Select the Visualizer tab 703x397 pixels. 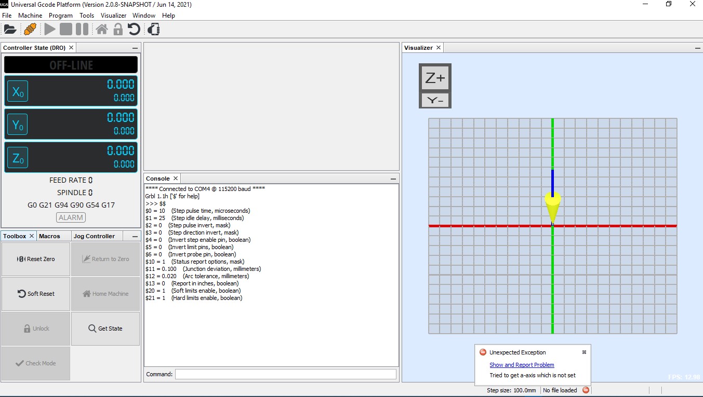[418, 48]
